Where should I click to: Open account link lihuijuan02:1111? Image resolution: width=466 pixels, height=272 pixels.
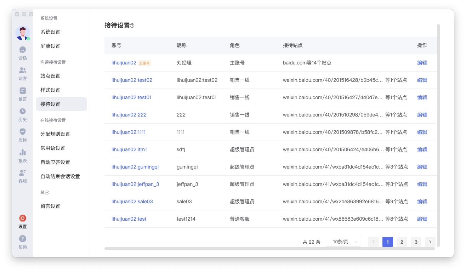129,132
